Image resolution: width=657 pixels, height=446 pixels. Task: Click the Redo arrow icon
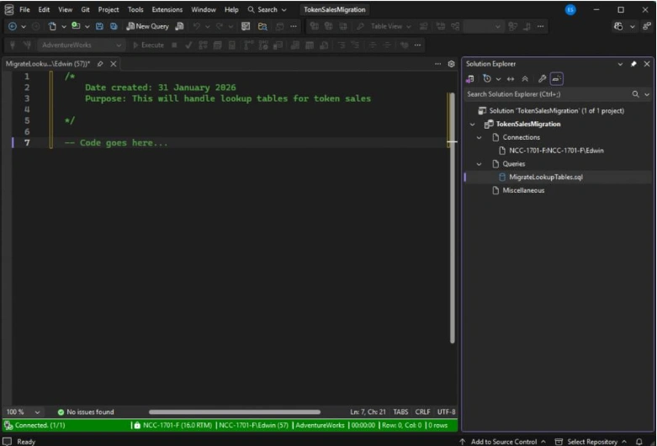219,26
